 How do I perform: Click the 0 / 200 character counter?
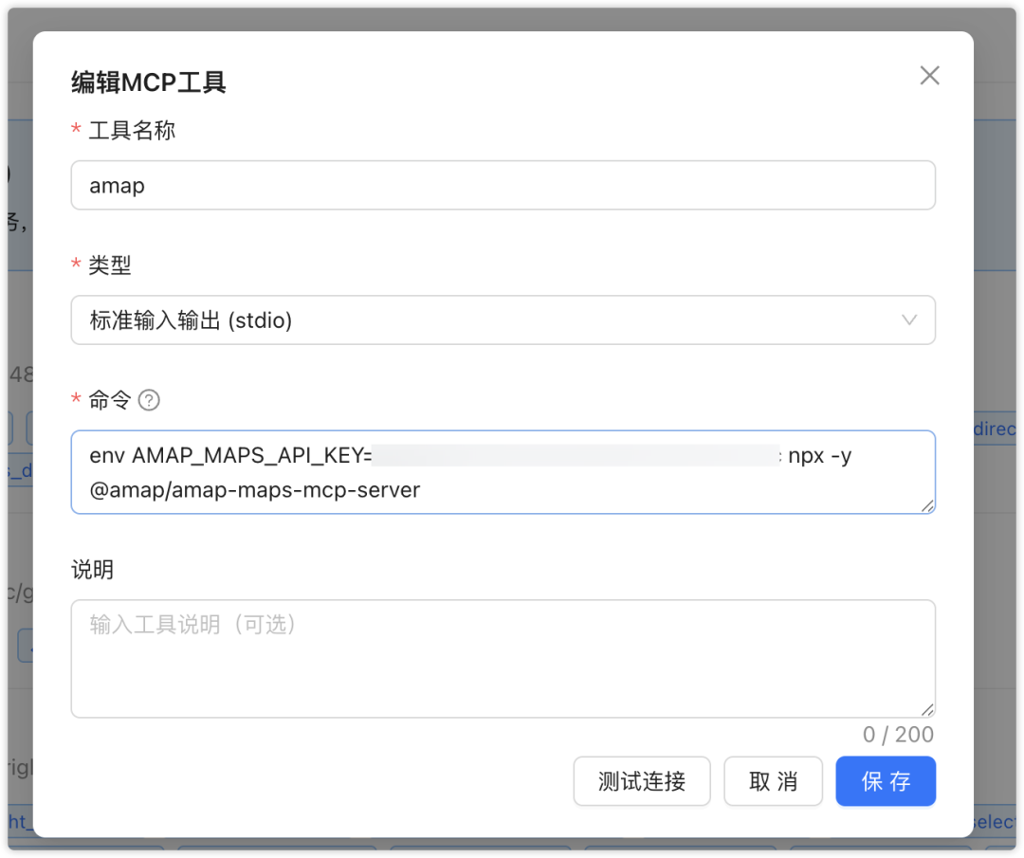tap(898, 735)
